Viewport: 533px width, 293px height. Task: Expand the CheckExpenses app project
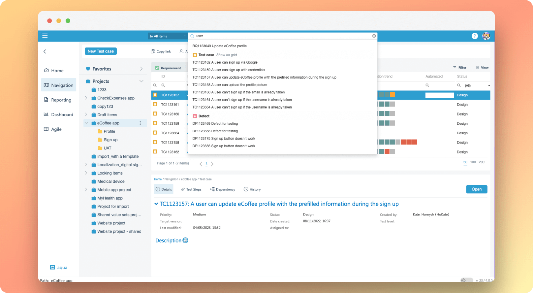pyautogui.click(x=86, y=98)
